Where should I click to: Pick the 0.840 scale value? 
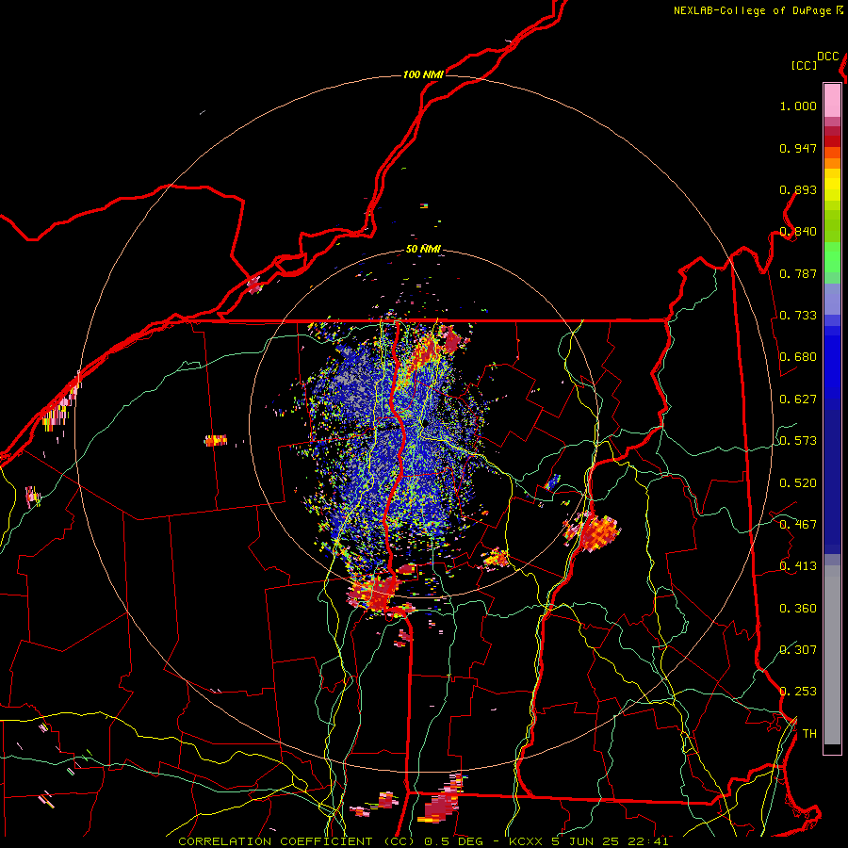(x=798, y=232)
